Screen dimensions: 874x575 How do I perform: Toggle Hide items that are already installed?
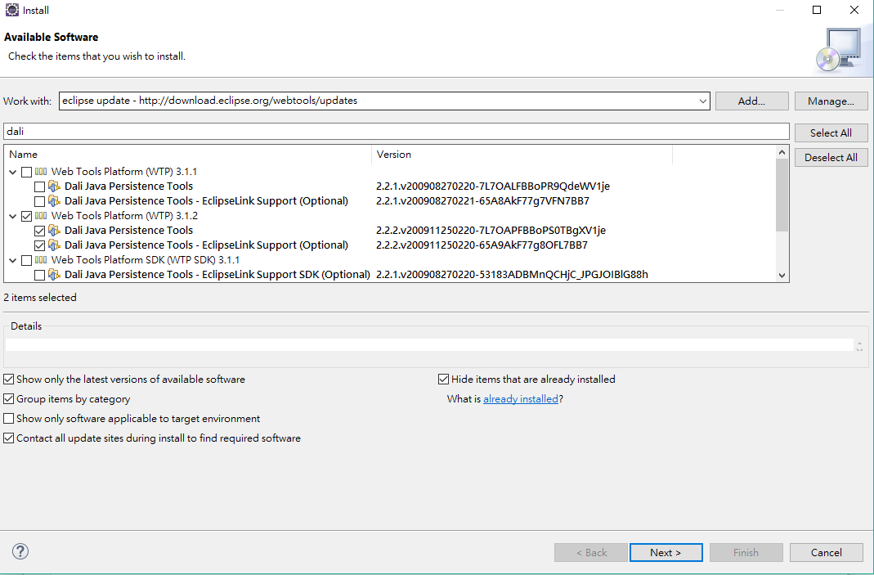click(x=444, y=380)
